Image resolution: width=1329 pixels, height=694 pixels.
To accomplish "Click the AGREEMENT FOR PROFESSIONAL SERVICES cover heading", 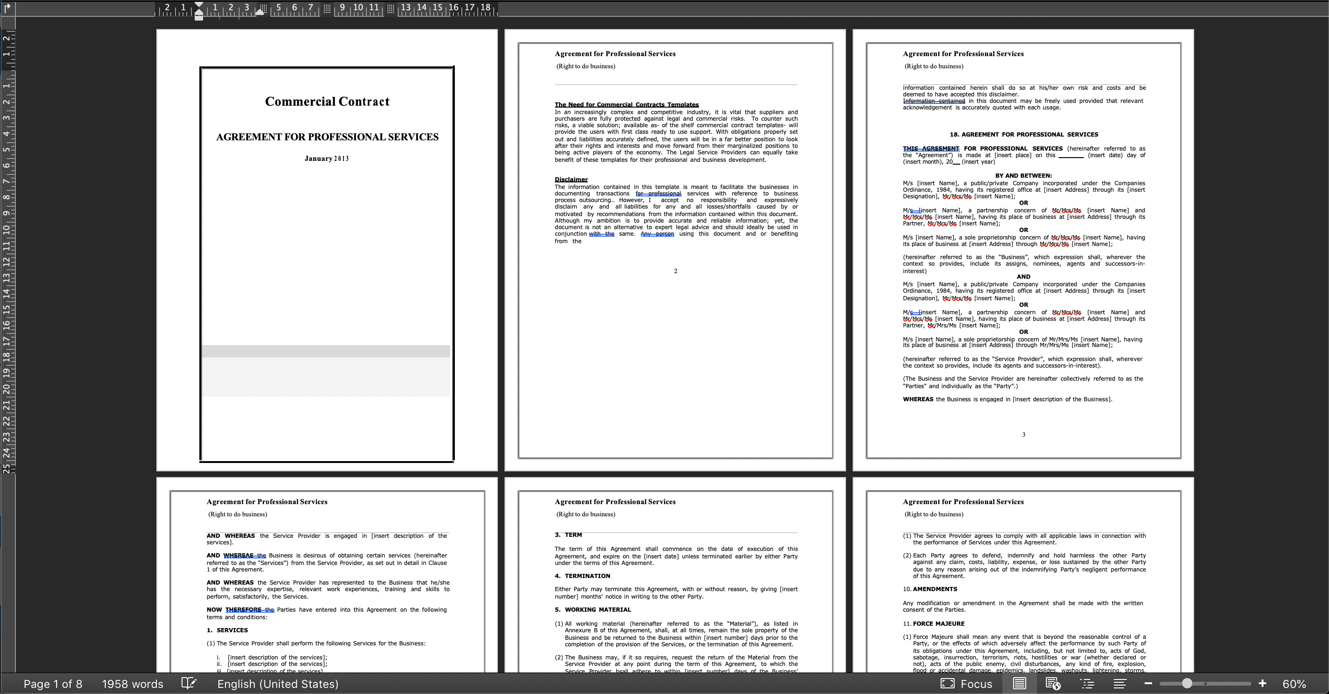I will pos(327,137).
